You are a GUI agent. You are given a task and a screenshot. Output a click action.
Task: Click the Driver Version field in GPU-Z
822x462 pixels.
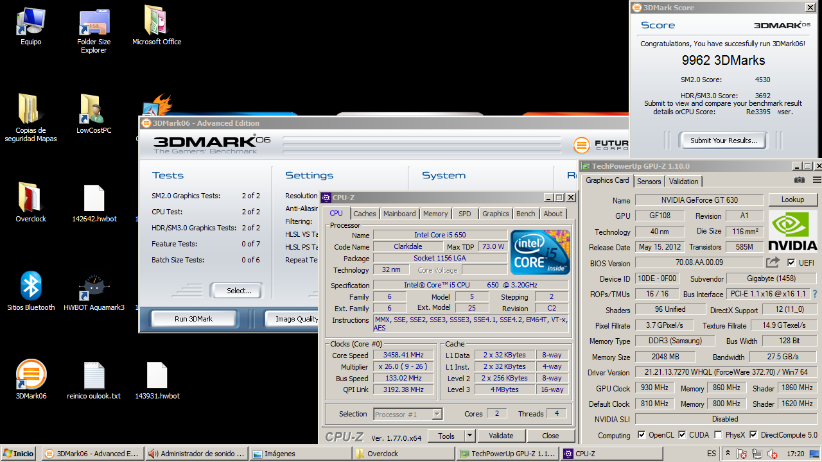click(726, 372)
